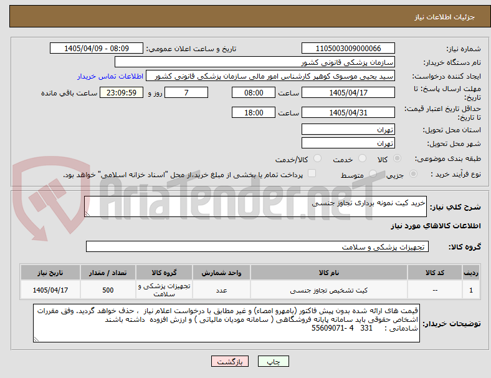
Task: Click goods group field تجهیزات پزشکی و سلامت
Action: (x=257, y=246)
